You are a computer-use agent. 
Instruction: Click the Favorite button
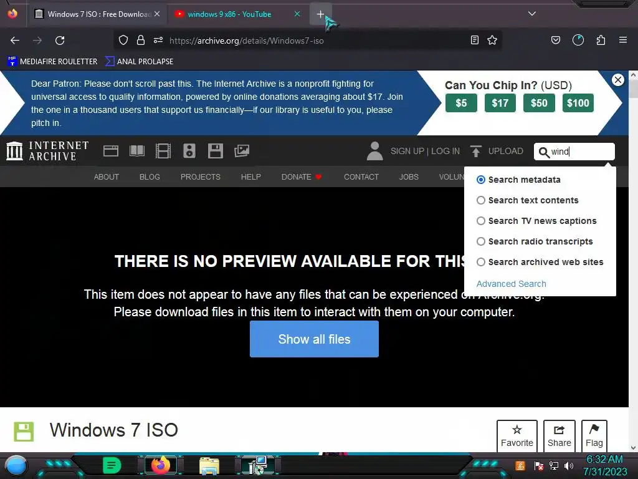517,436
